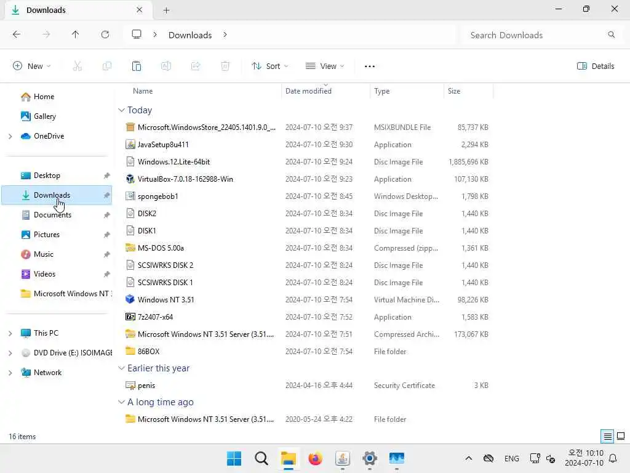Viewport: 630px width, 473px height.
Task: Expand DVD Drive (E:) node
Action: click(10, 353)
